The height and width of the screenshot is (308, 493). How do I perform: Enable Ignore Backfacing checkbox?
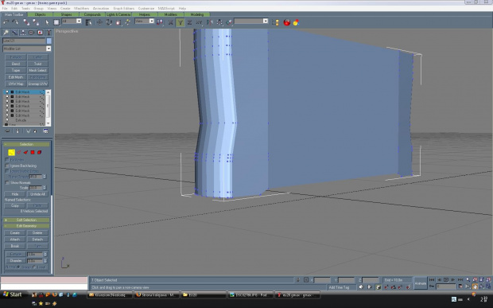point(7,166)
